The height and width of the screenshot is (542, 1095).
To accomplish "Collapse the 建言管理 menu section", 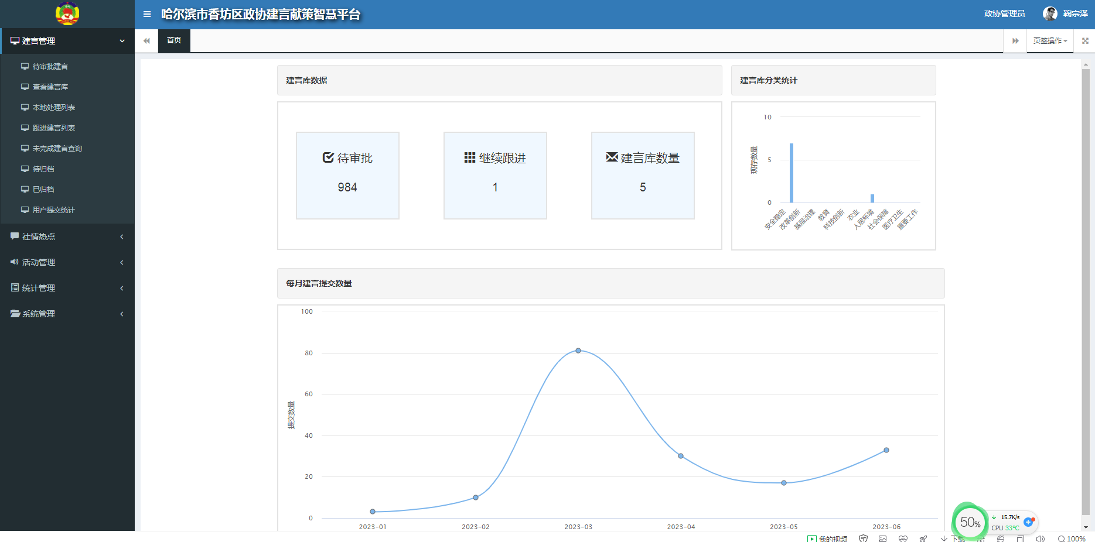I will point(67,41).
